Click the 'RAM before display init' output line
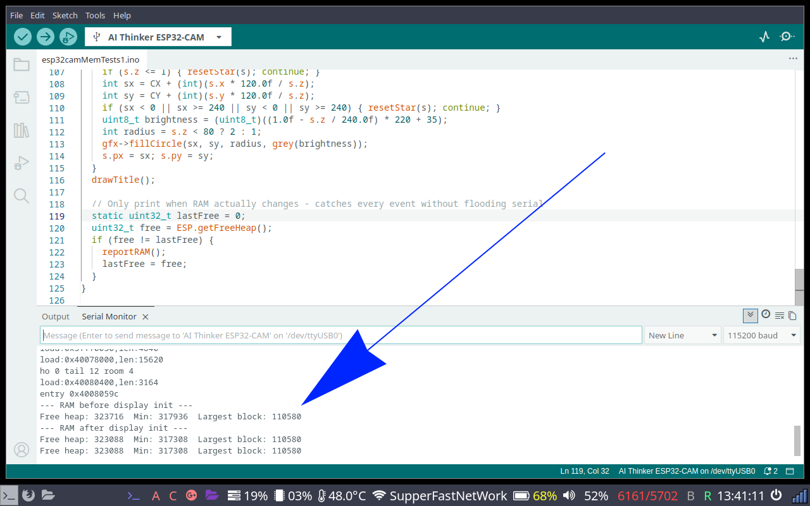 (x=116, y=405)
